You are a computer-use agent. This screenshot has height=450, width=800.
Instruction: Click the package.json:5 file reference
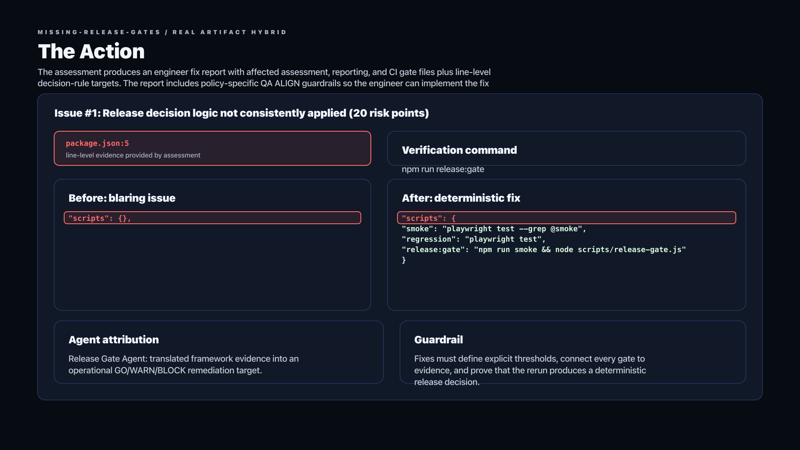pyautogui.click(x=97, y=143)
